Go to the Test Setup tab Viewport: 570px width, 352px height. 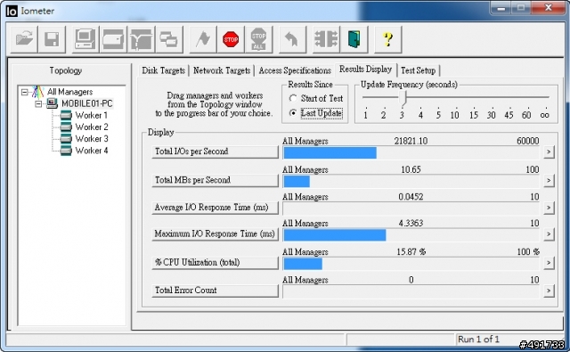[x=418, y=70]
